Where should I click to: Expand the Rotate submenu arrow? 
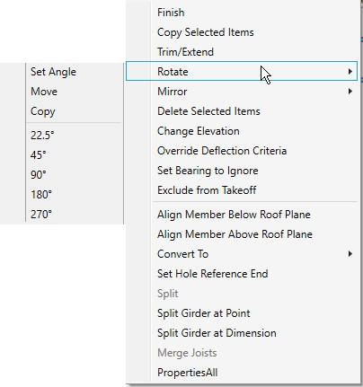[x=350, y=72]
